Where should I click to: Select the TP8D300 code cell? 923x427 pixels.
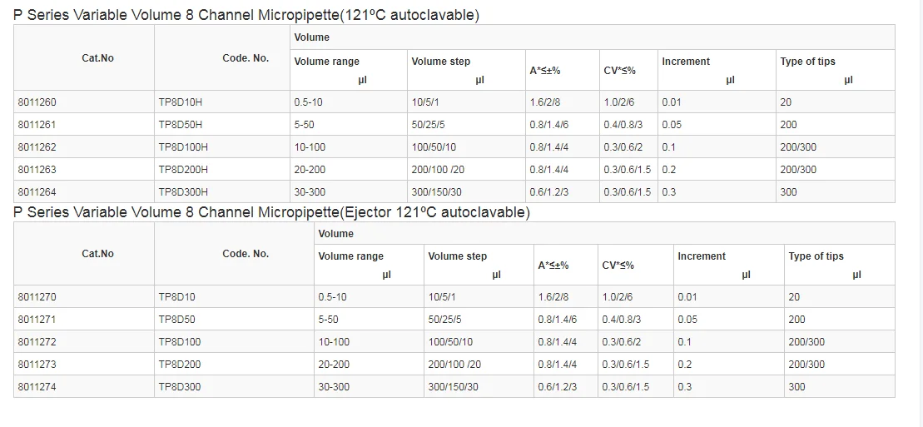pos(180,387)
